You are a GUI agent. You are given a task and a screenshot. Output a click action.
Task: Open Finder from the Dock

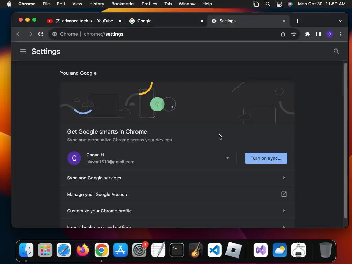pyautogui.click(x=26, y=250)
